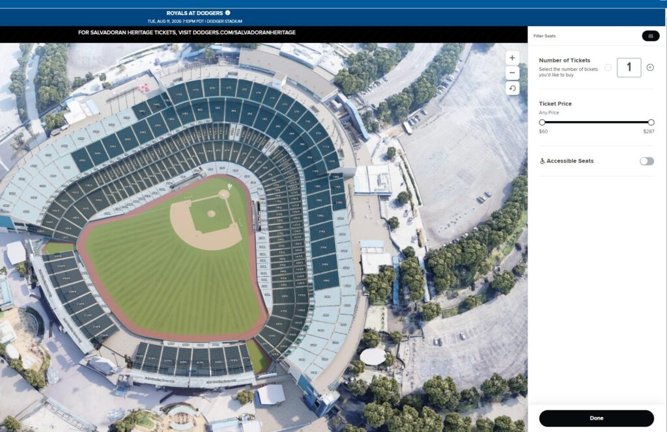Decrease ticket quantity with minus icon
Viewport: 667px width, 432px height.
coord(608,67)
